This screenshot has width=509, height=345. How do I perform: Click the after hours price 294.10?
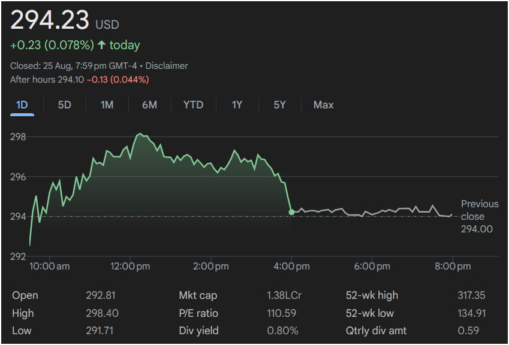71,79
